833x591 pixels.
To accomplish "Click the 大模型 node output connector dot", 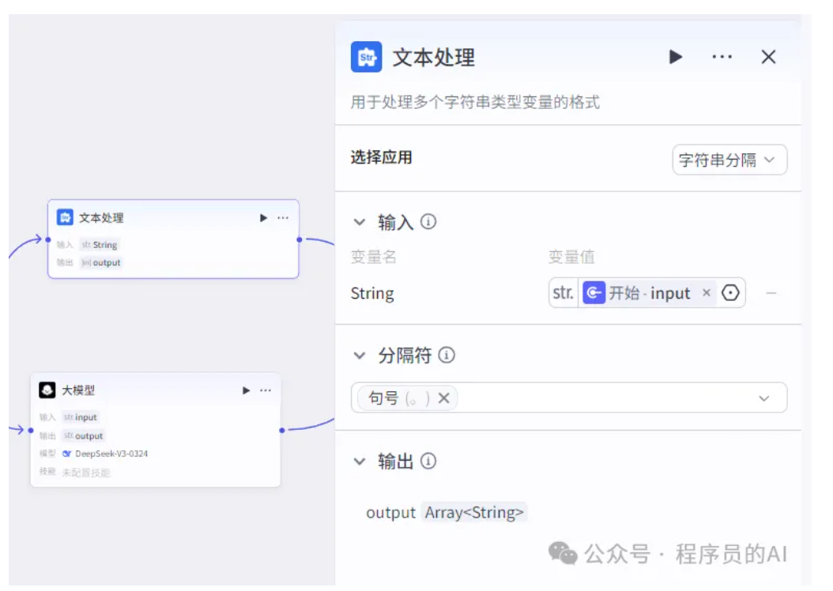I will coord(281,430).
